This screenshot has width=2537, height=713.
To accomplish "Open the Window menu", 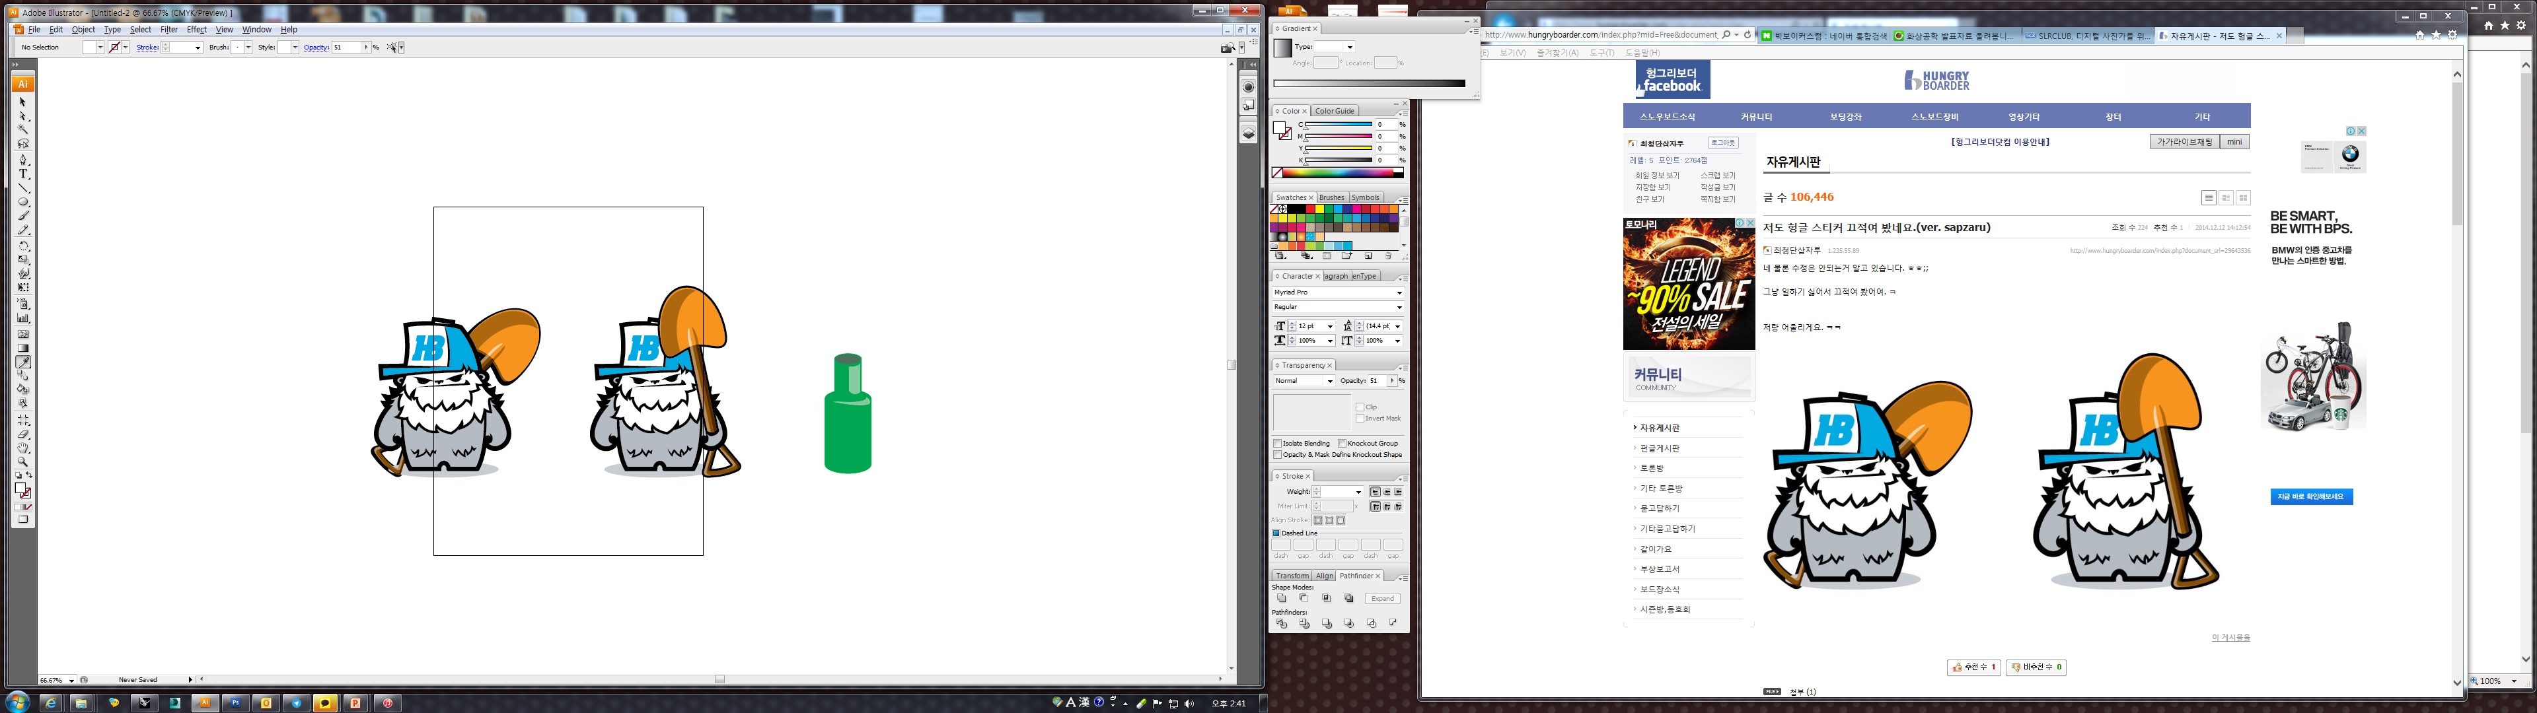I will click(x=257, y=30).
